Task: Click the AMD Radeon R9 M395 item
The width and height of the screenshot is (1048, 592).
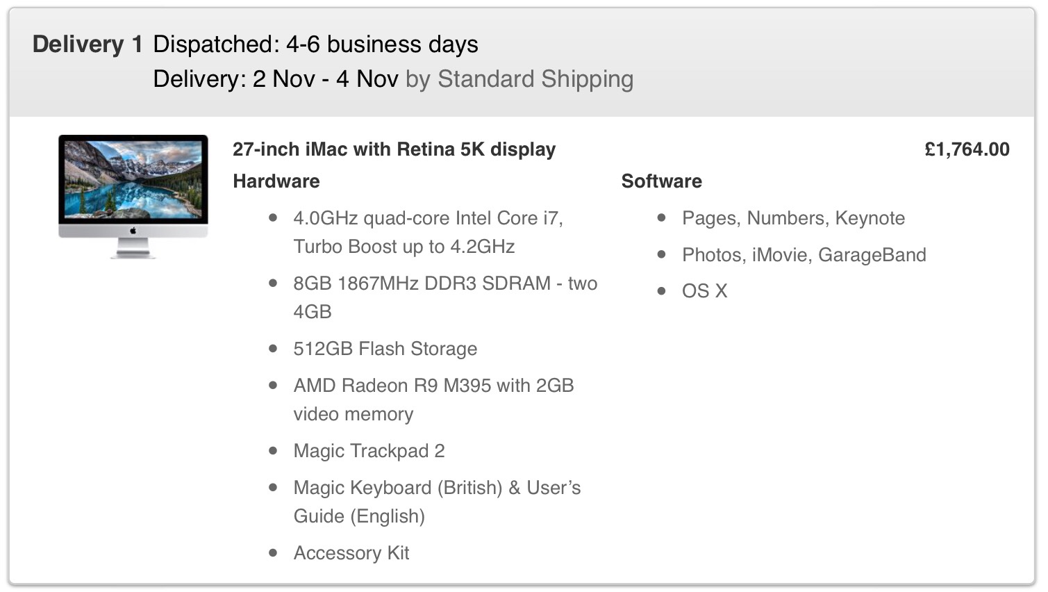Action: tap(433, 386)
